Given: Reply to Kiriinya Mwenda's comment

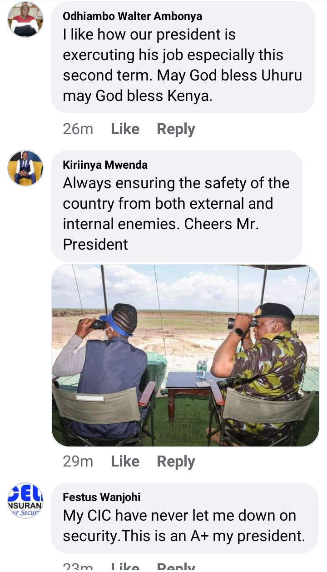Looking at the screenshot, I should (176, 462).
